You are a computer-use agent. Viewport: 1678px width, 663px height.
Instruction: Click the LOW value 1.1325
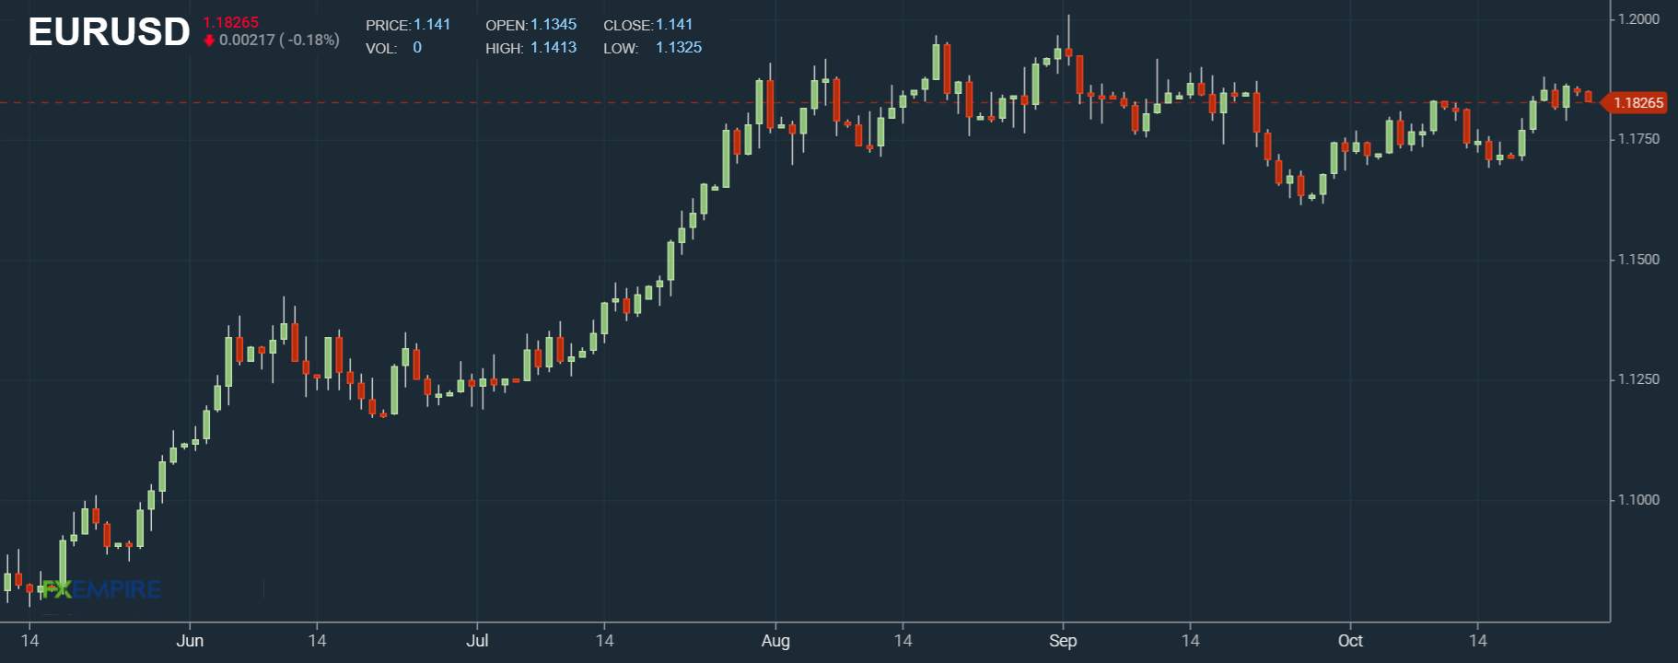point(679,47)
